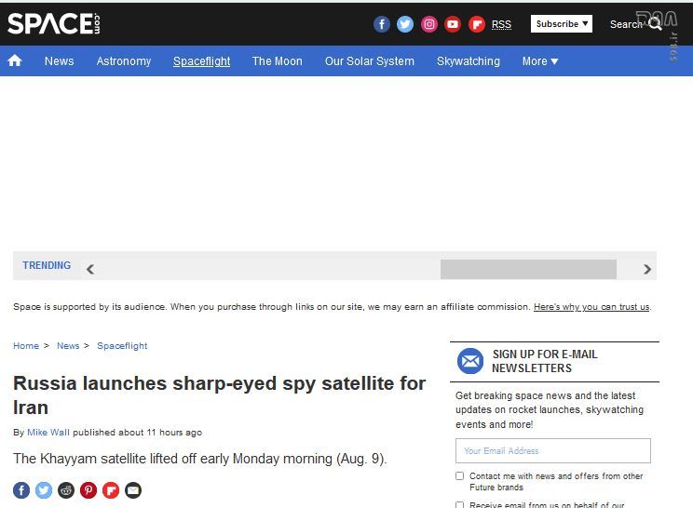The width and height of the screenshot is (693, 508).
Task: Share article on Flipboard
Action: click(111, 490)
